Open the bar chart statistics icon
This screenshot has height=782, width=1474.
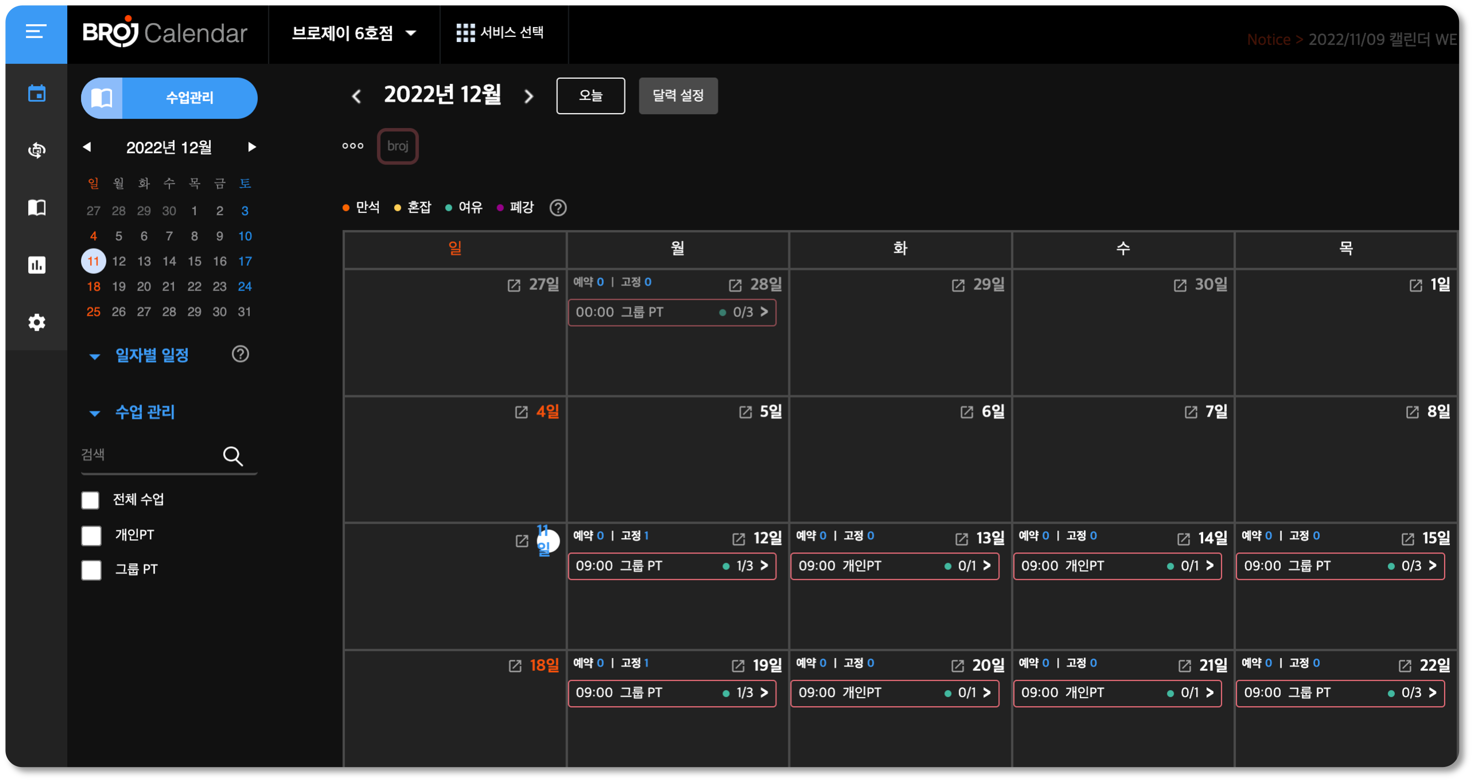point(37,265)
